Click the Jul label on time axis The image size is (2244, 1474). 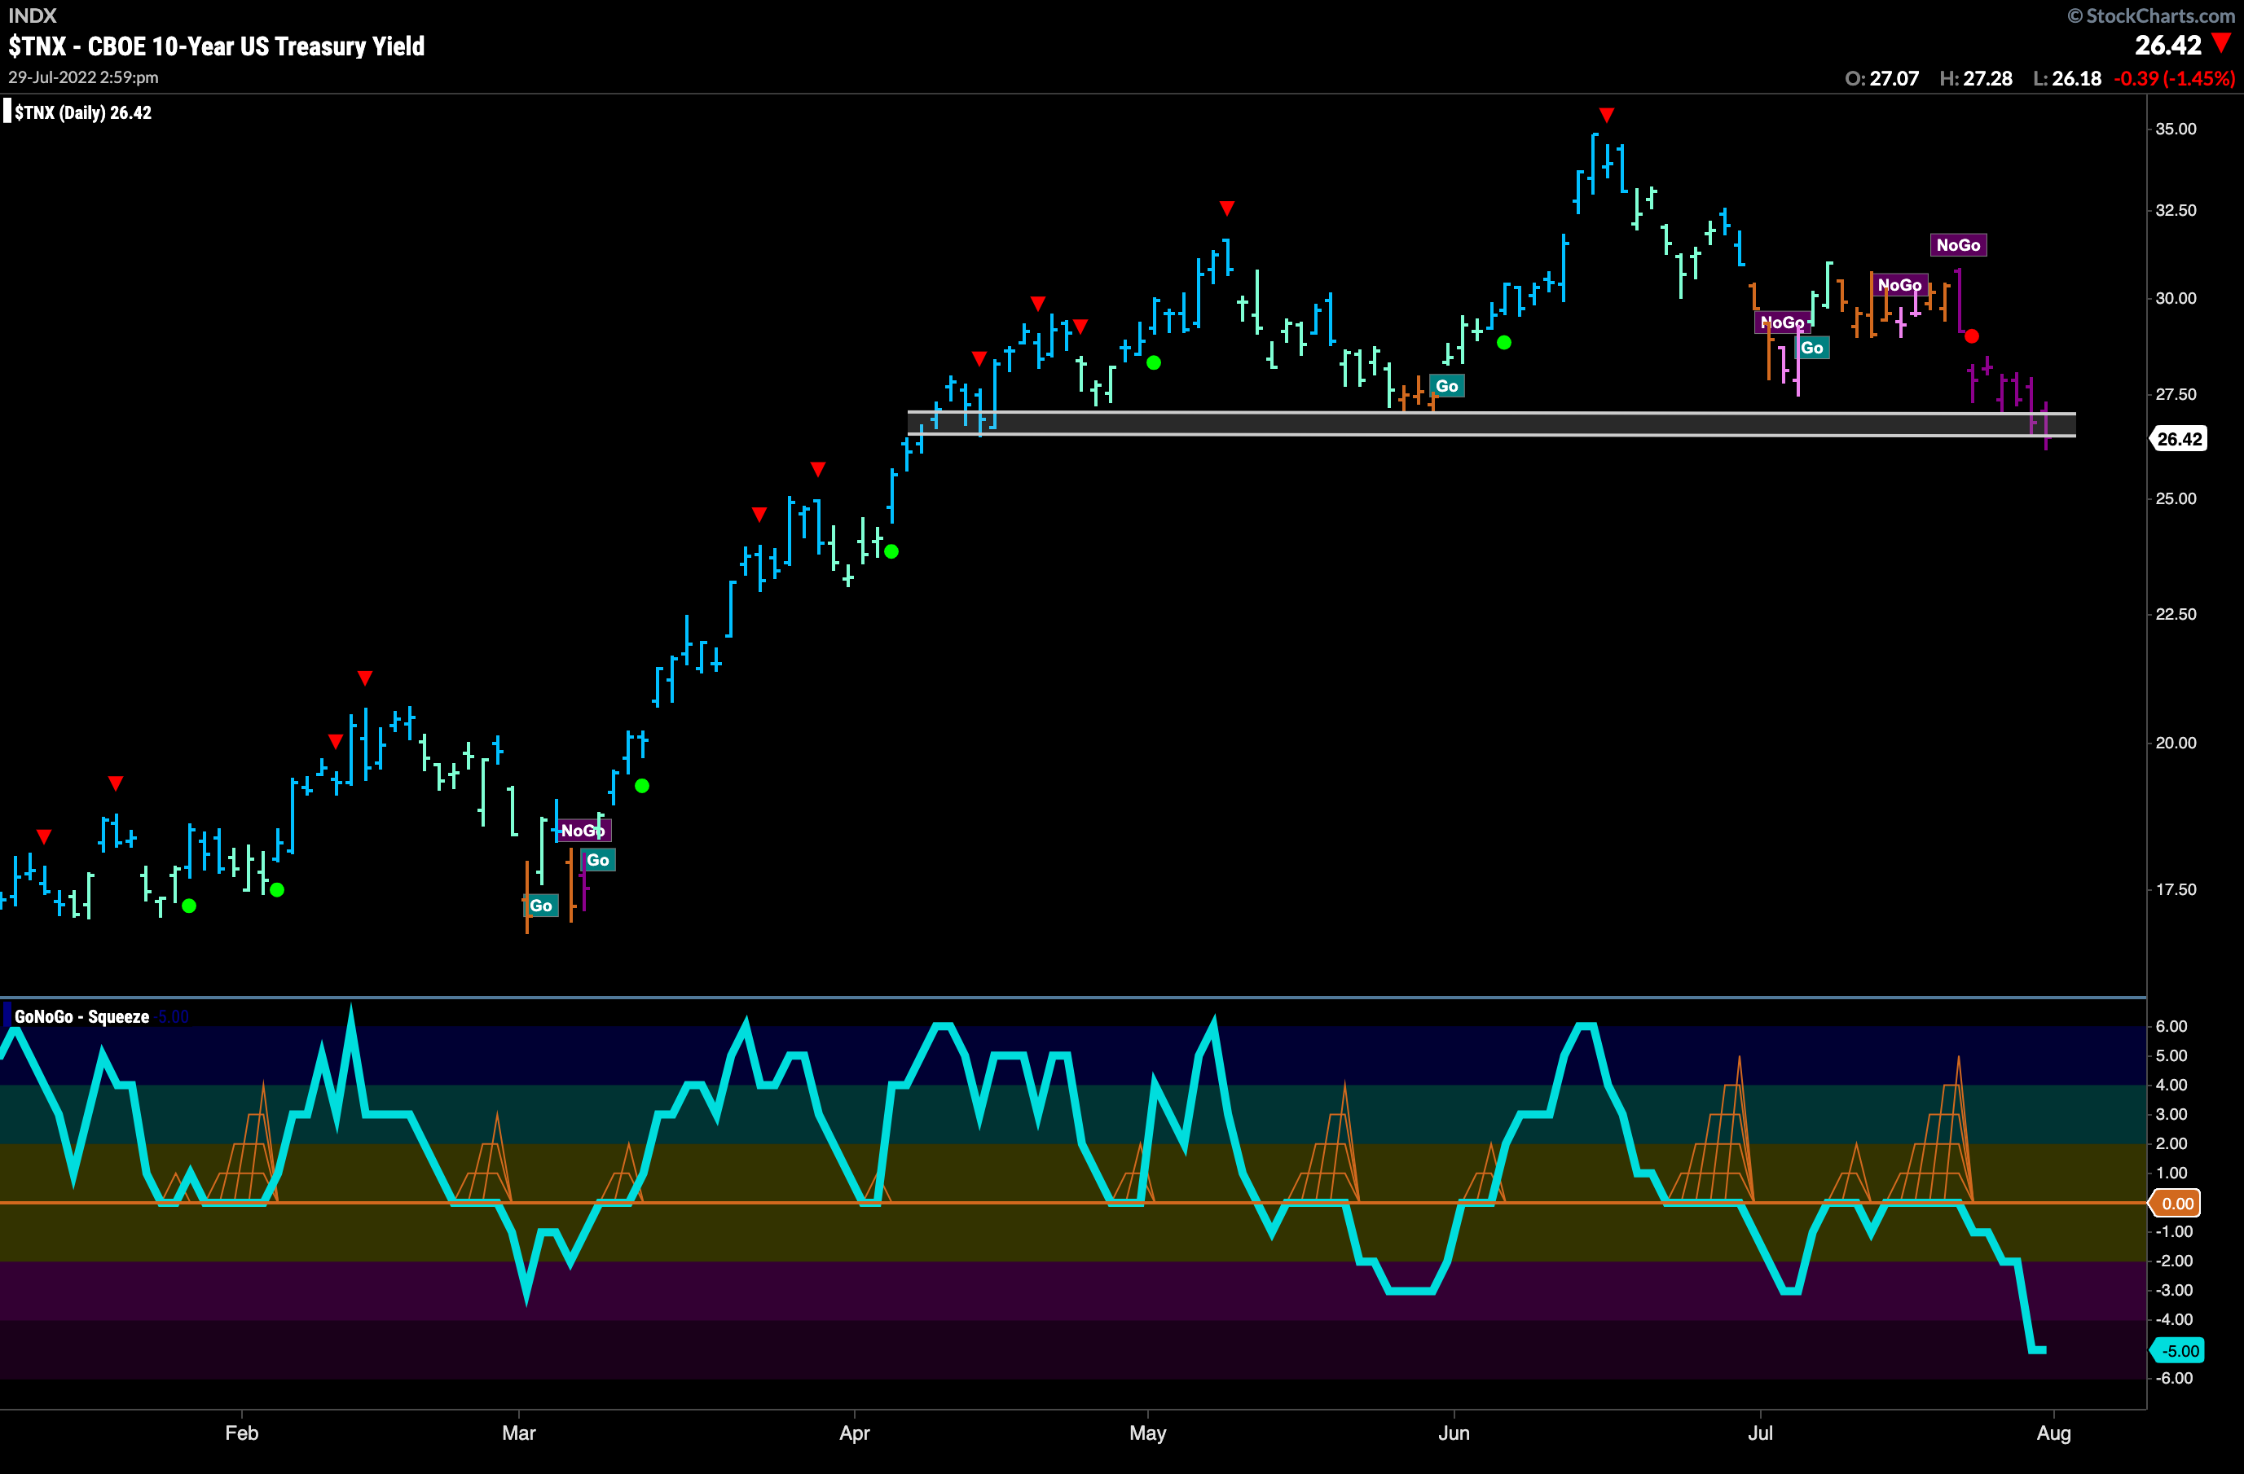click(1759, 1432)
